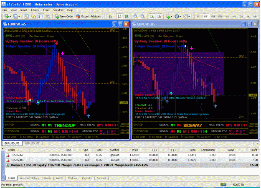The image size is (261, 188).
Task: Click the Profiles toolbar icon
Action: pyautogui.click(x=15, y=16)
